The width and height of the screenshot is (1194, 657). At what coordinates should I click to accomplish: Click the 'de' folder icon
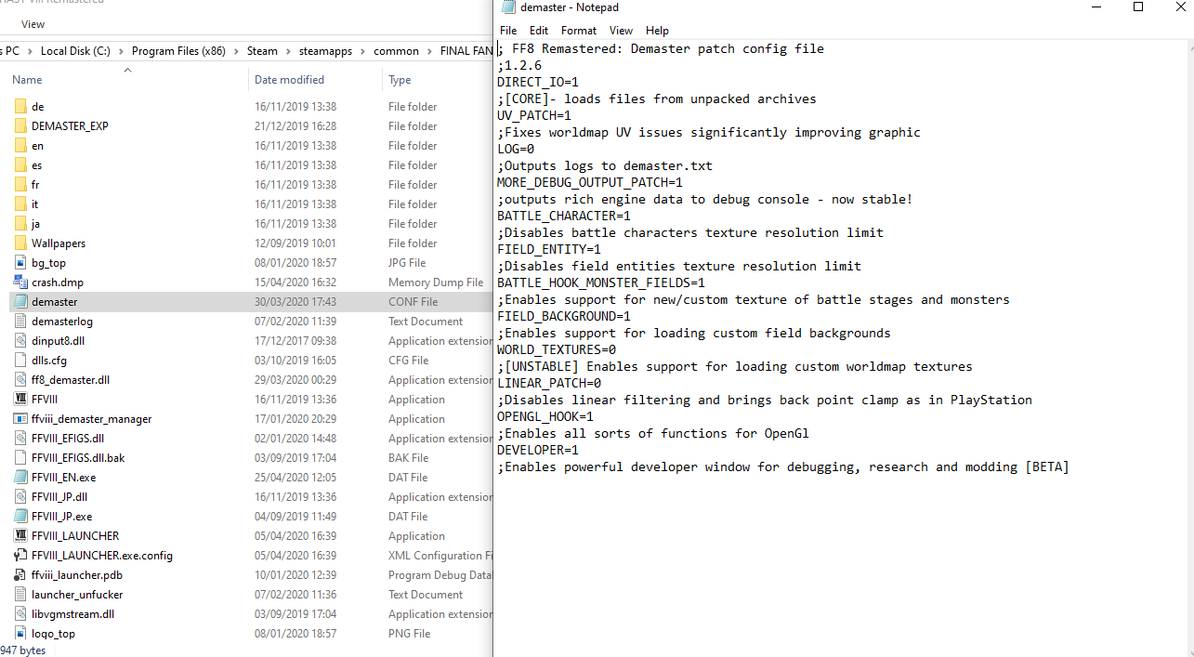click(20, 106)
